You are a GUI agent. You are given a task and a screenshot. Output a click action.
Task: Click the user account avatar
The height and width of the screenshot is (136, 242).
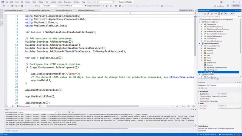pos(221,2)
